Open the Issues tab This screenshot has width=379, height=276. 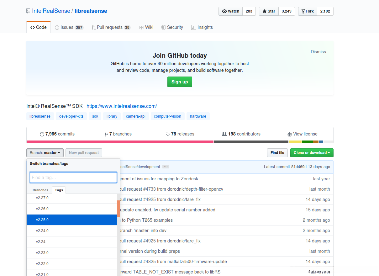(69, 27)
